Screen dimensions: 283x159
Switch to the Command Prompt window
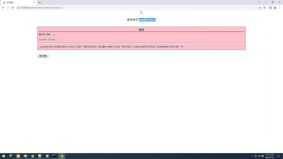[54, 156]
